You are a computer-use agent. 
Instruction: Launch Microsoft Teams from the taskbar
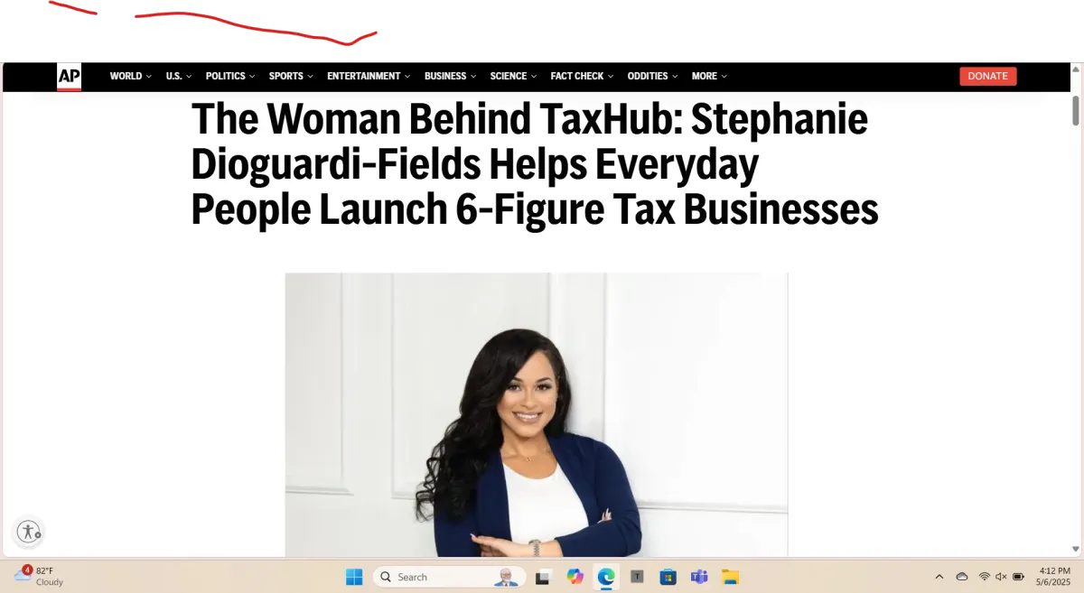click(698, 577)
